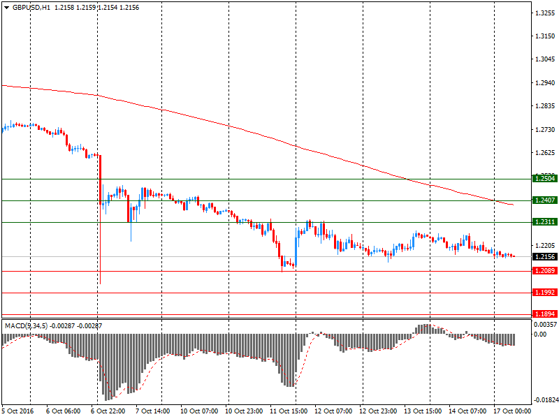
Task: Click the 1.3045 price scale value
Action: click(x=545, y=59)
